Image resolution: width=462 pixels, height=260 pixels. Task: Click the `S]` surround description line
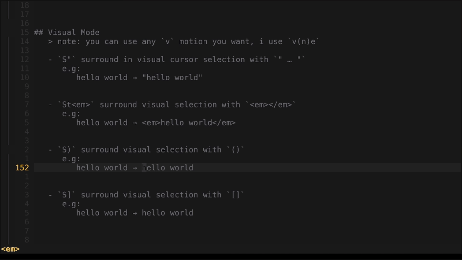point(145,195)
